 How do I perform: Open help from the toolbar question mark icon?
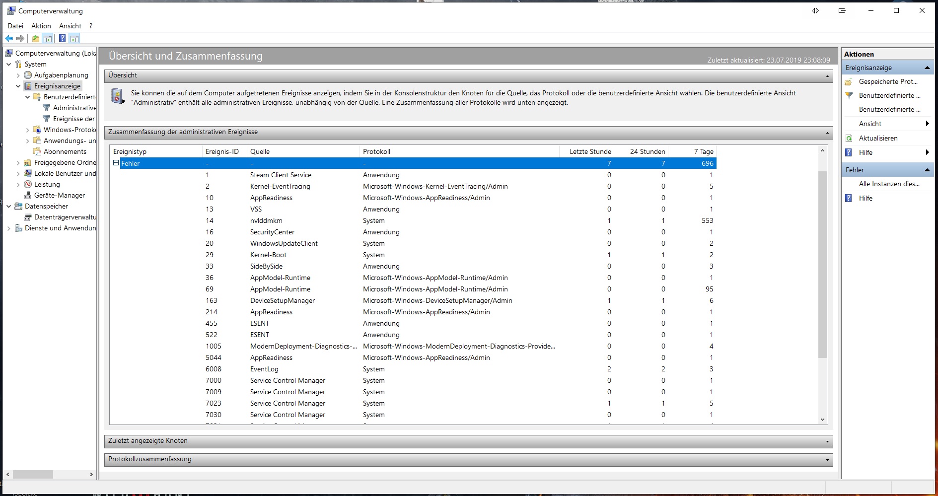[x=62, y=39]
